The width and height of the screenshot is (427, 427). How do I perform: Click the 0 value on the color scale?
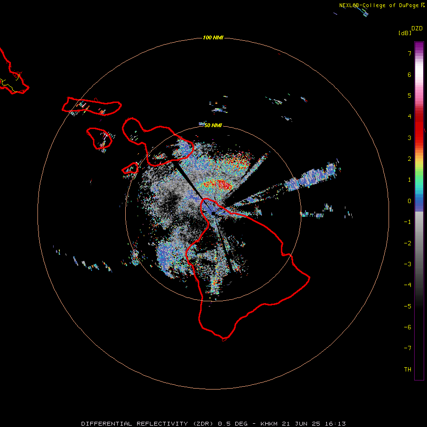[x=409, y=201]
